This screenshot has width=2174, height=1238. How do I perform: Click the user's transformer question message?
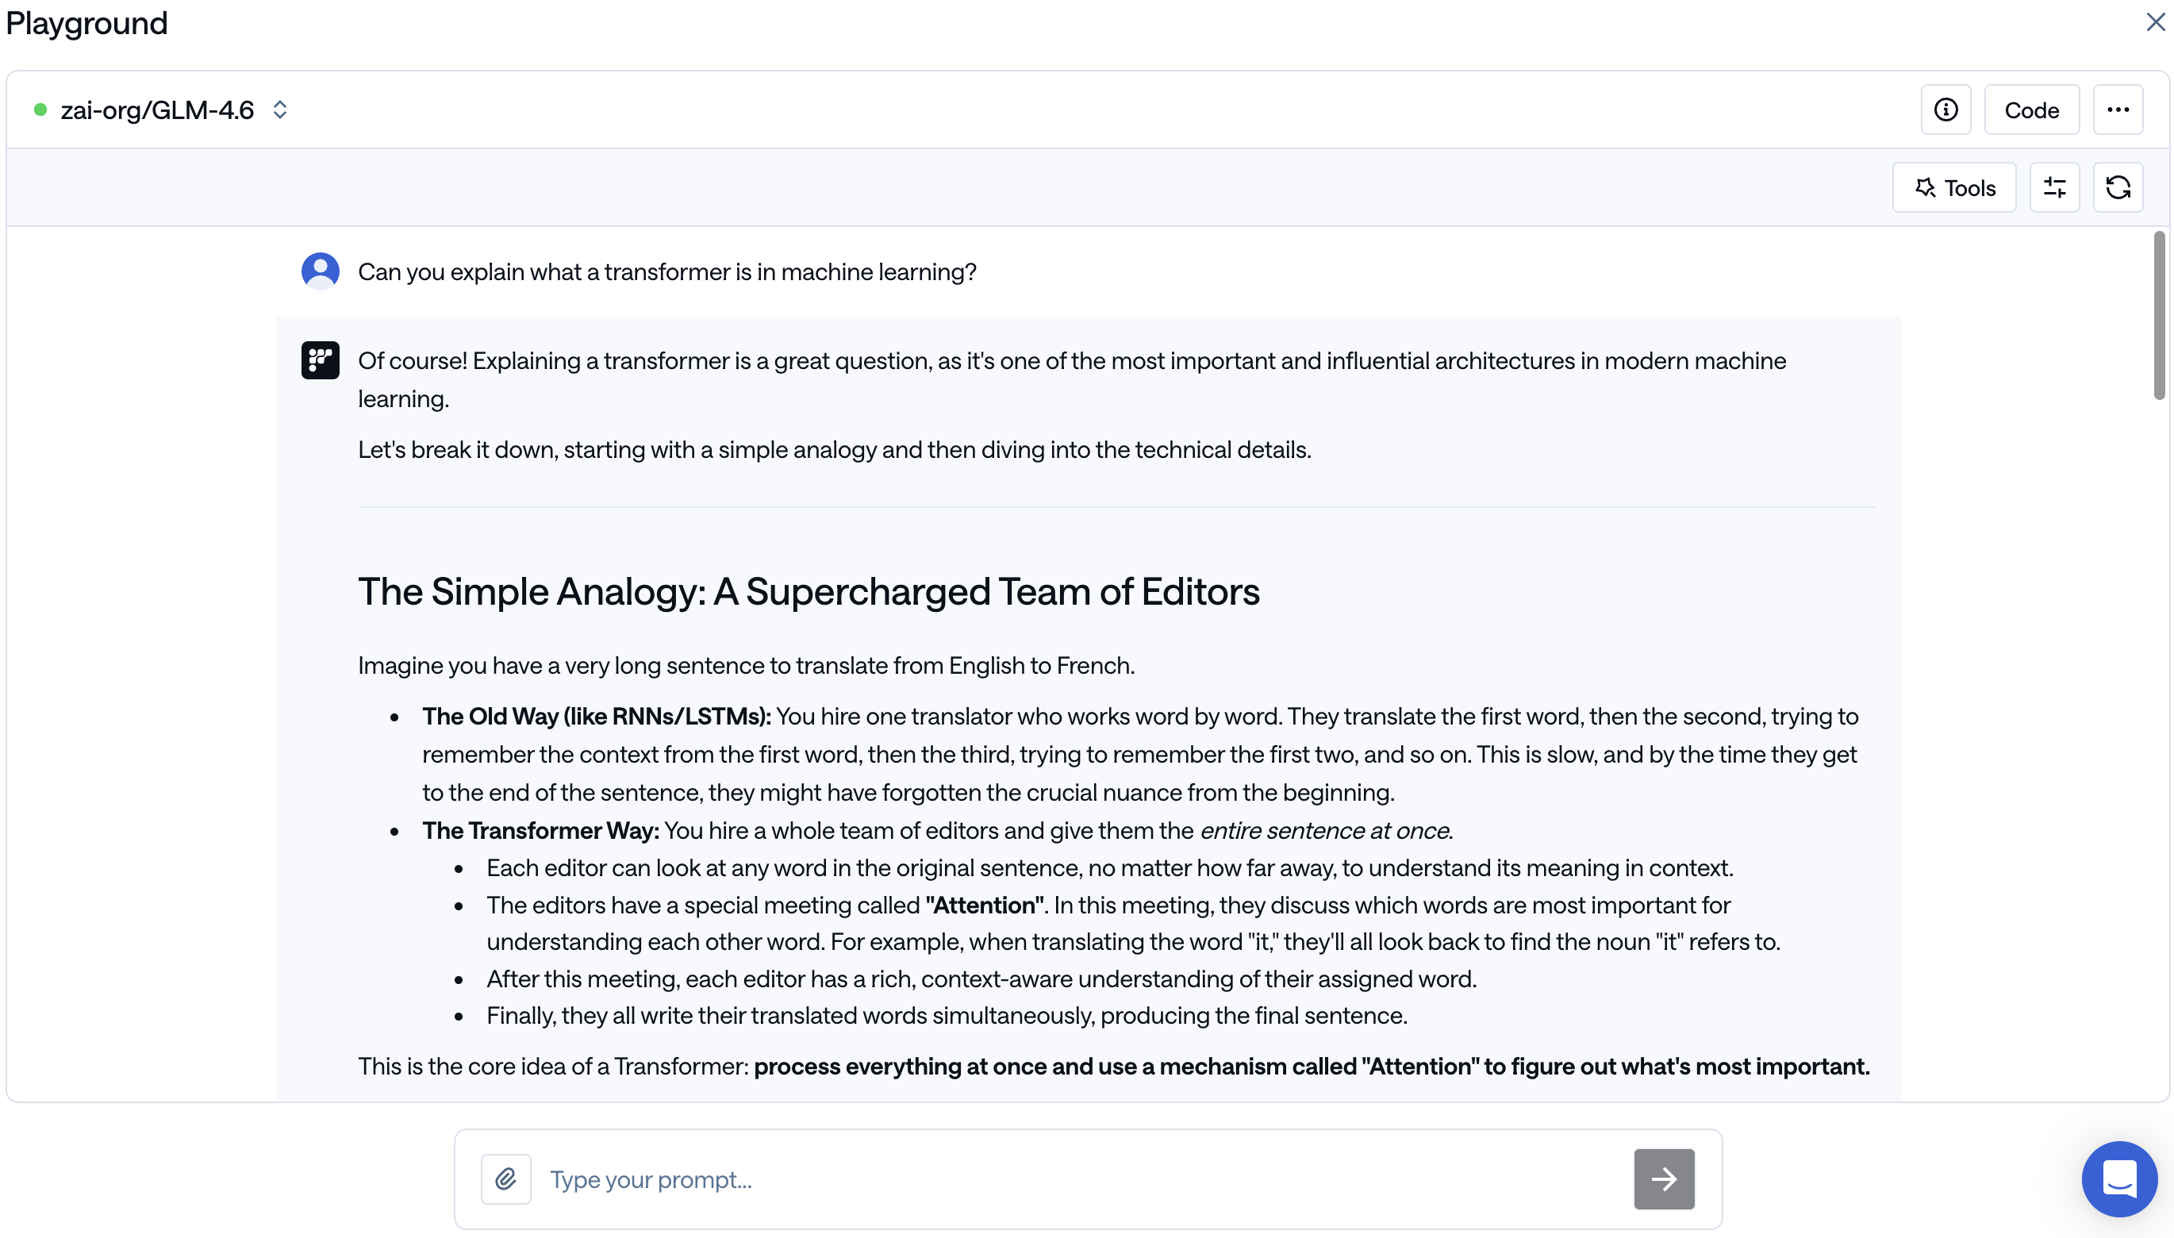pos(666,272)
